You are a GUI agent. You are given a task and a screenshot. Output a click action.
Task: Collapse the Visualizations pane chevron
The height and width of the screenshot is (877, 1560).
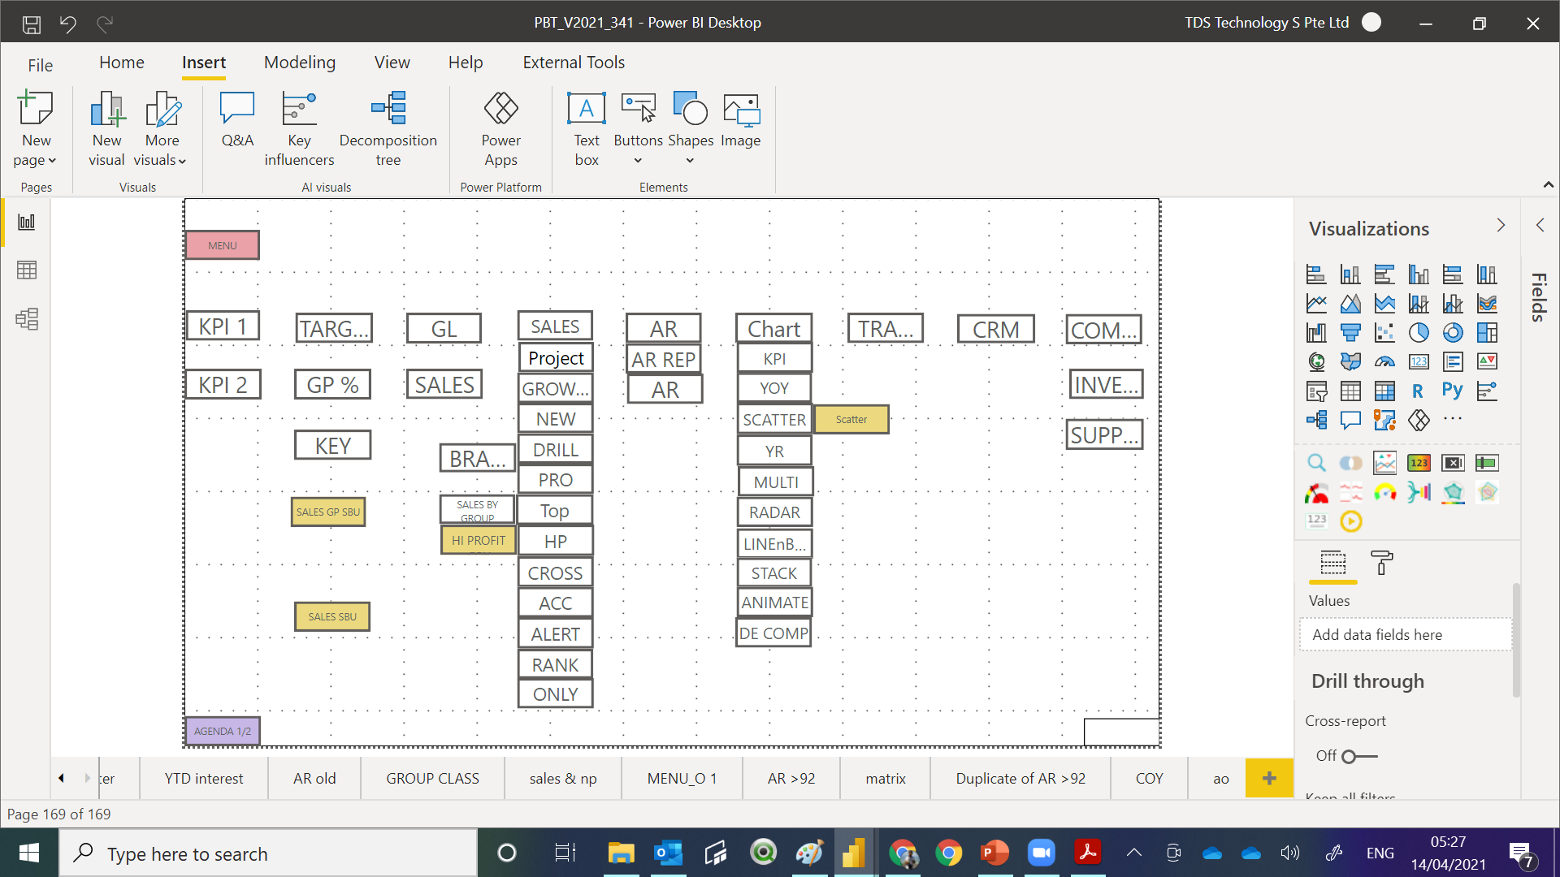[1501, 225]
